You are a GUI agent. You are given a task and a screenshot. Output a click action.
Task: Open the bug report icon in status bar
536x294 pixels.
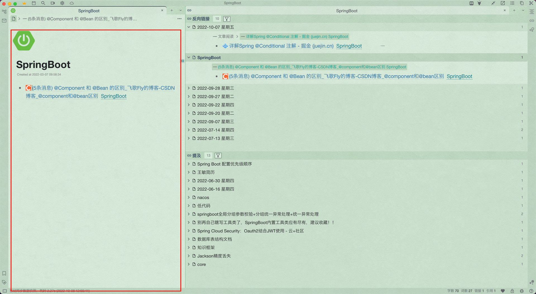pyautogui.click(x=521, y=291)
